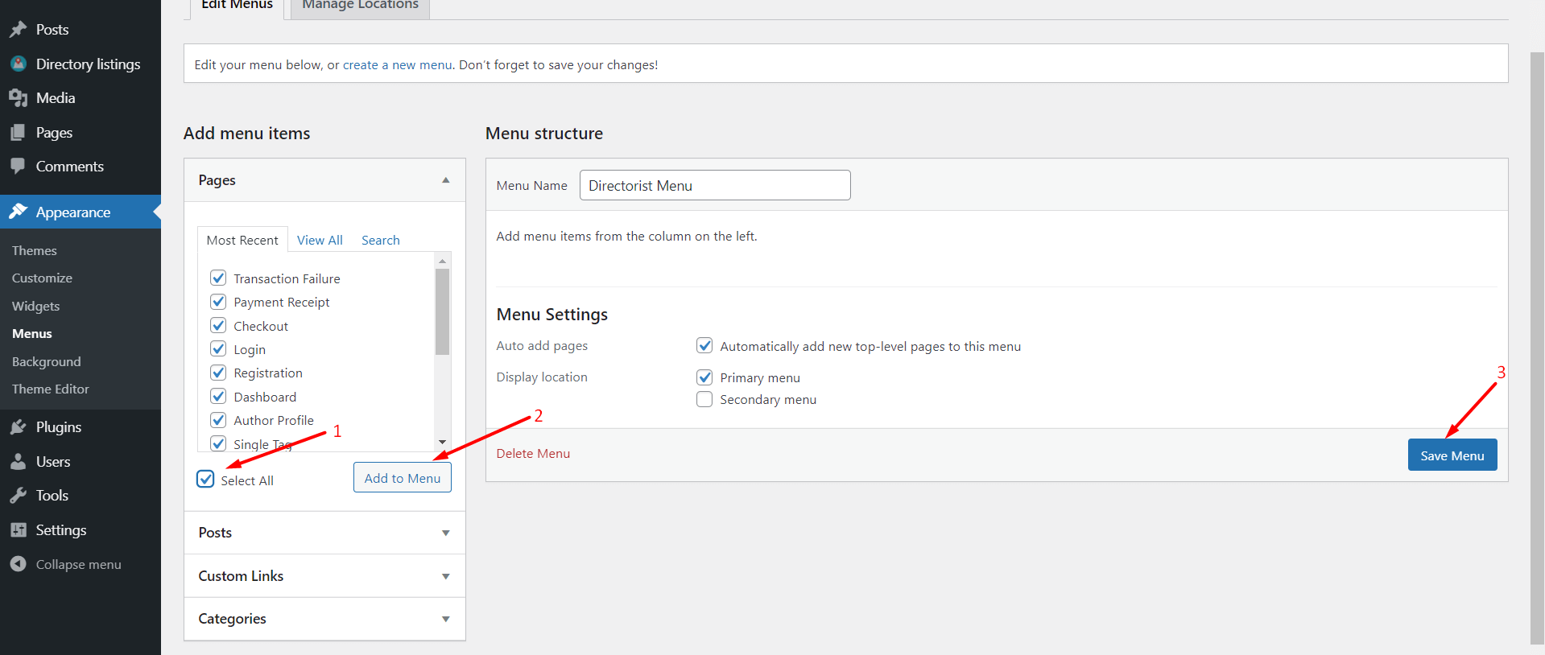
Task: Uncheck Primary menu display location
Action: [704, 377]
